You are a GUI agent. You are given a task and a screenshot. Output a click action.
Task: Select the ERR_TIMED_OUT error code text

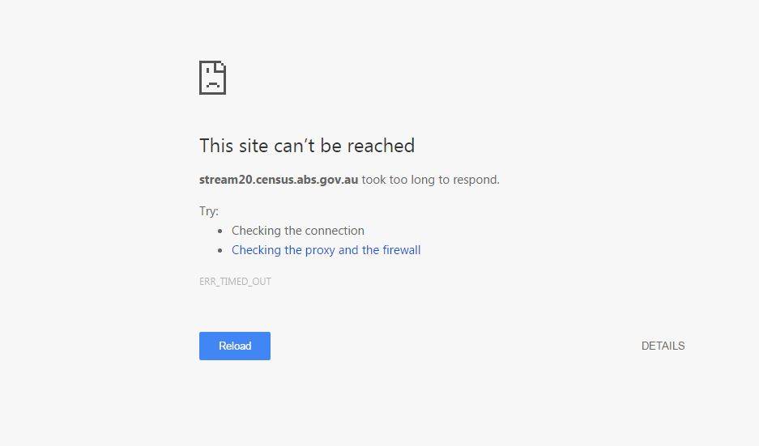coord(235,282)
